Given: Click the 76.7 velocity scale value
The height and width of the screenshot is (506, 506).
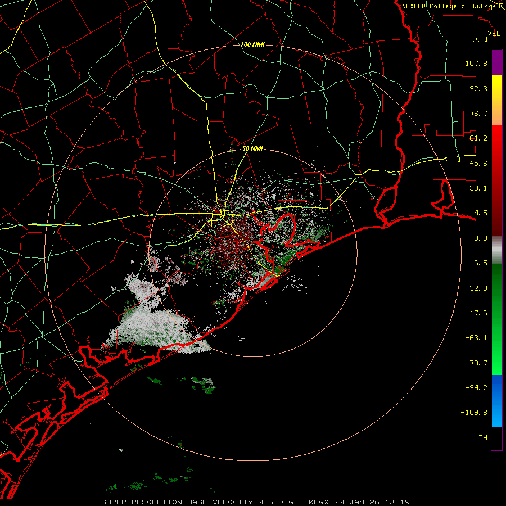Looking at the screenshot, I should click(478, 113).
